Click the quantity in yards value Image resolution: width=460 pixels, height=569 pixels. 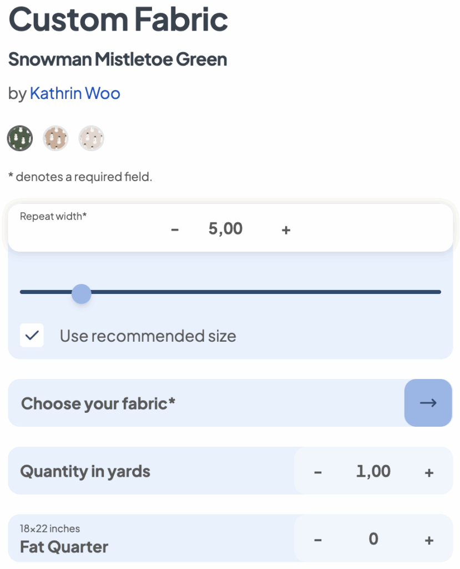point(373,472)
